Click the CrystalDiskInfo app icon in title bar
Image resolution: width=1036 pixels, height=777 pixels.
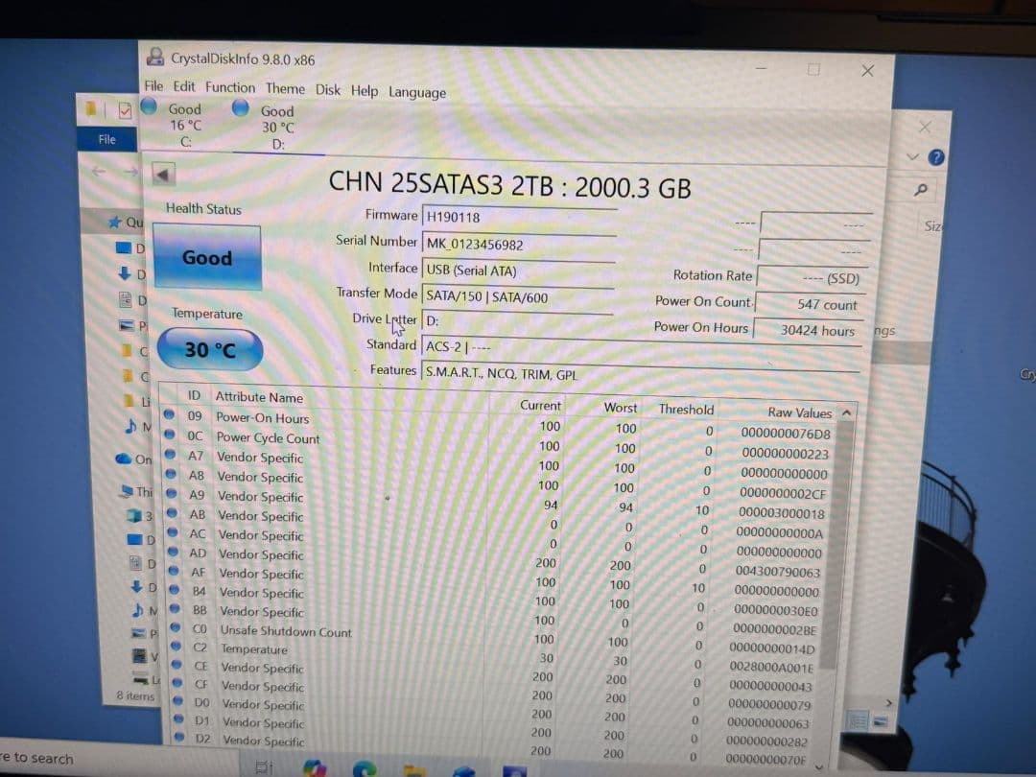[x=155, y=57]
